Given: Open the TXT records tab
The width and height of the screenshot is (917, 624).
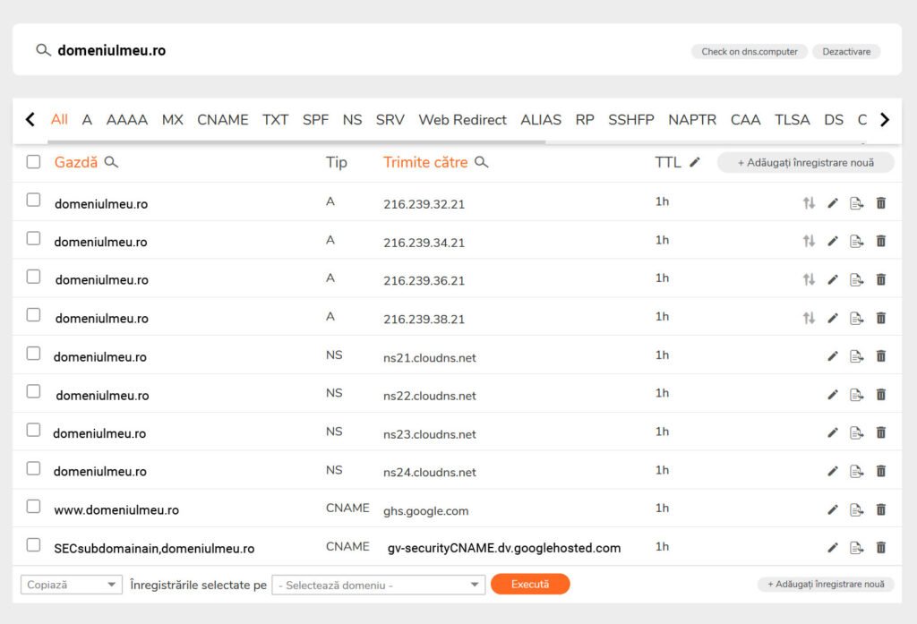Looking at the screenshot, I should [275, 119].
